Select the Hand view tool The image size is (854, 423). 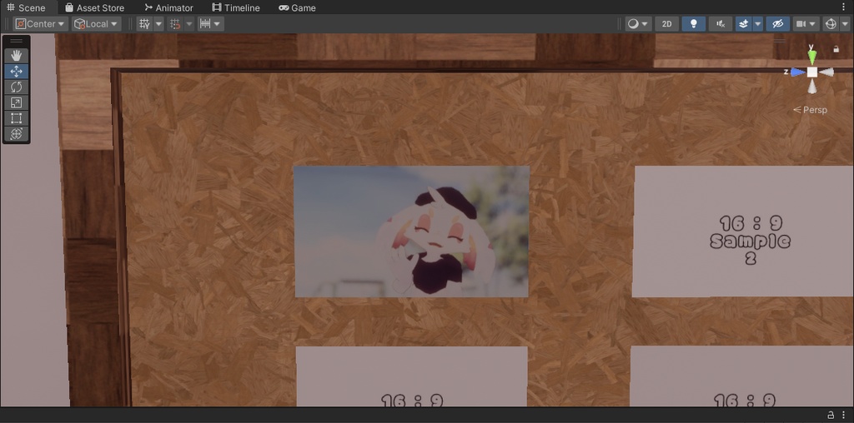click(x=17, y=56)
